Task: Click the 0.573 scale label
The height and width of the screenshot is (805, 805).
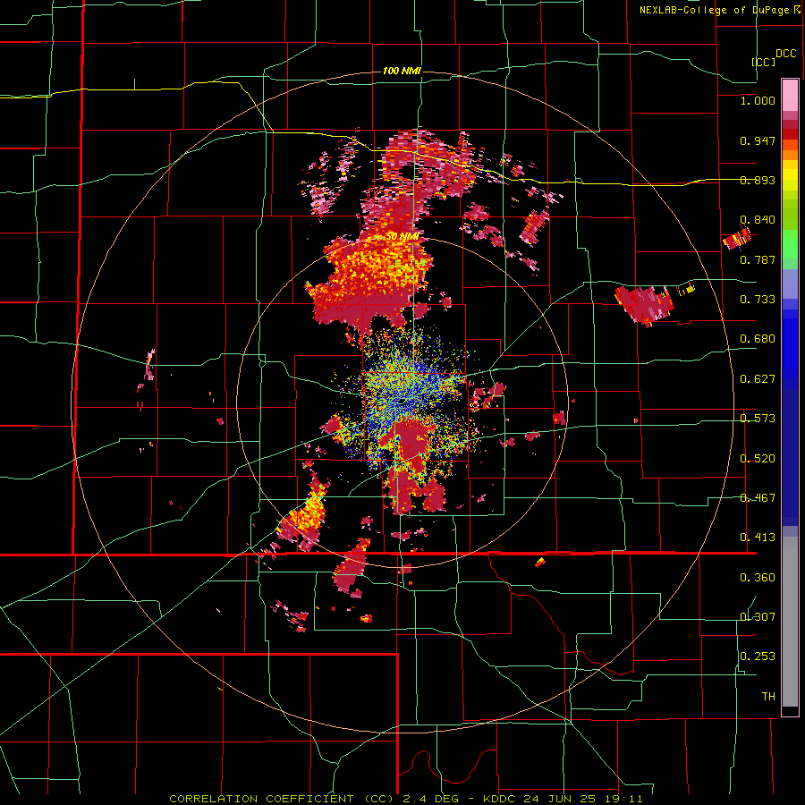Action: coord(758,419)
